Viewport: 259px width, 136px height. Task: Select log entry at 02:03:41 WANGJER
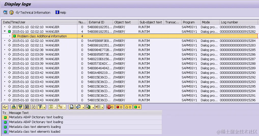(130, 68)
